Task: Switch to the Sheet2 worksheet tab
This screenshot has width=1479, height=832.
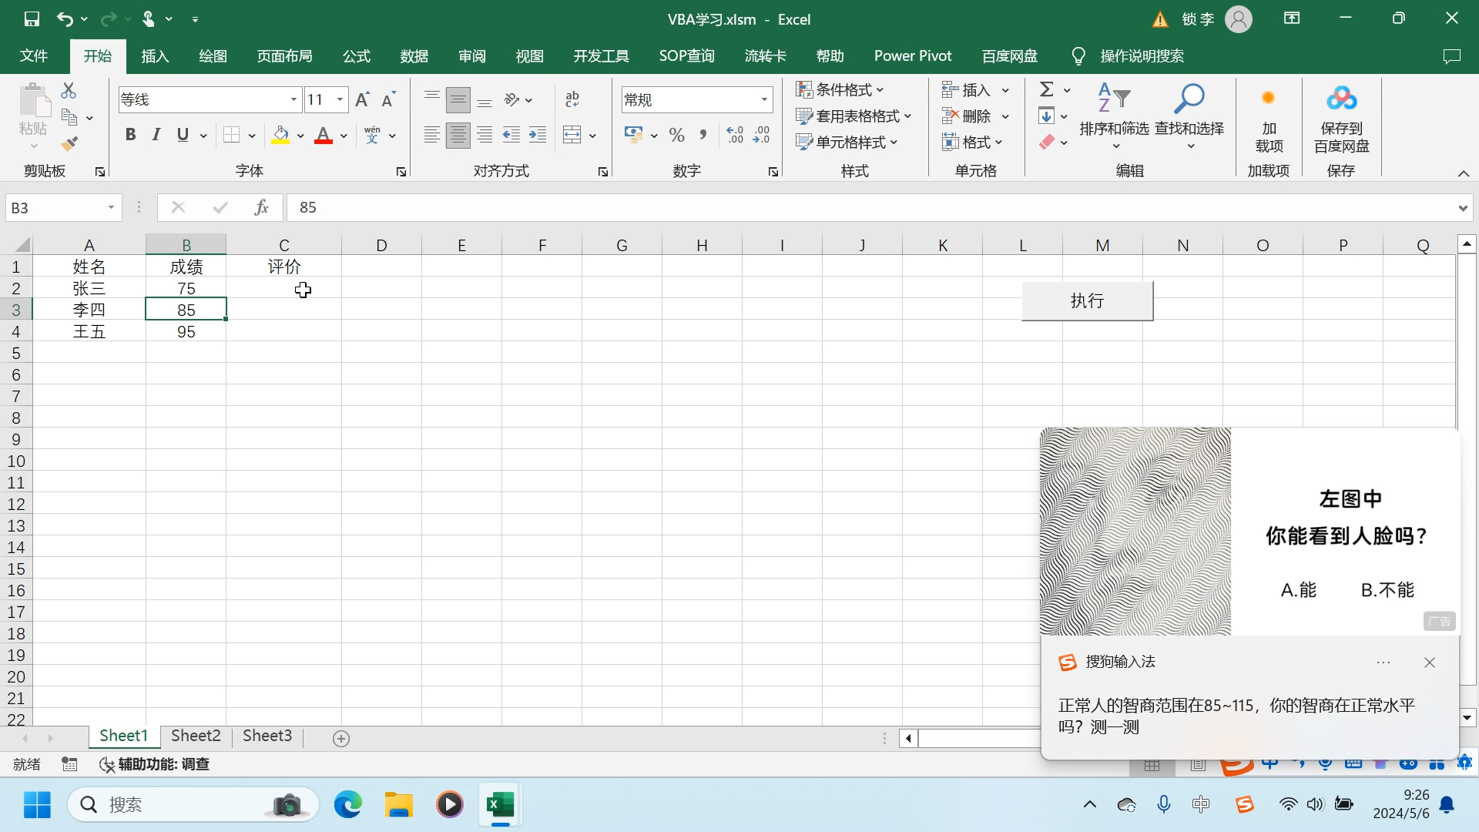Action: [x=196, y=736]
